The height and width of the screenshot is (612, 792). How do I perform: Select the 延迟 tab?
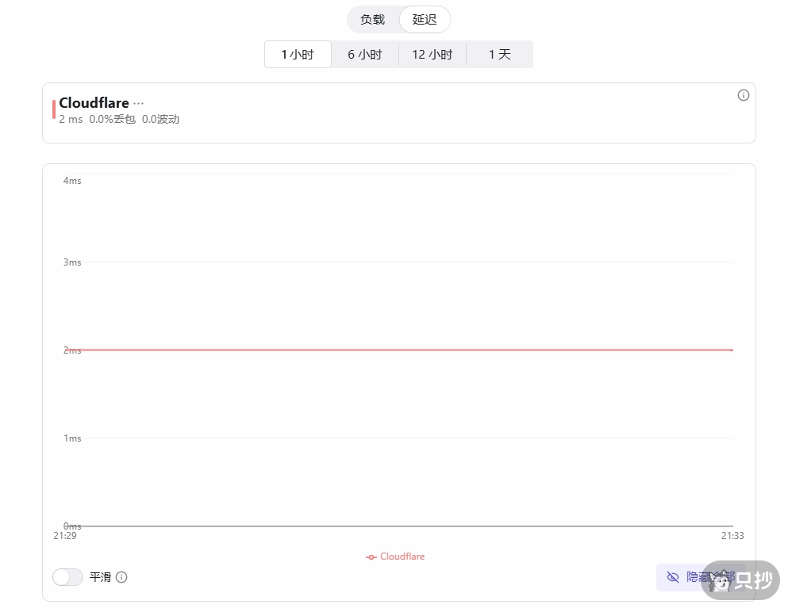click(425, 20)
